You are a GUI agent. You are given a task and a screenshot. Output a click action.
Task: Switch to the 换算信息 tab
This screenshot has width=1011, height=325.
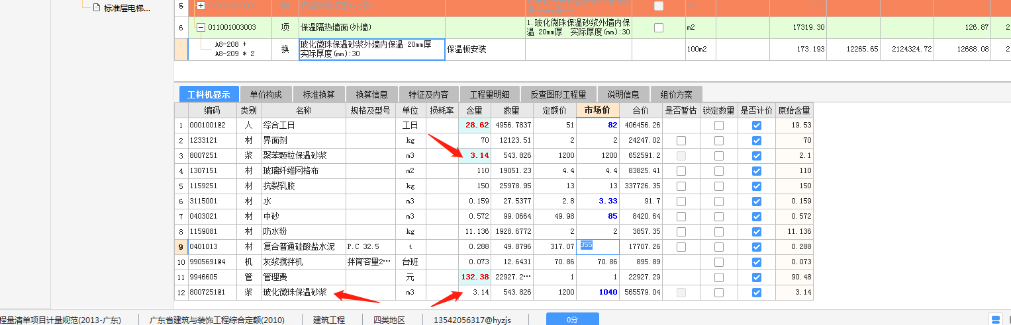point(371,94)
